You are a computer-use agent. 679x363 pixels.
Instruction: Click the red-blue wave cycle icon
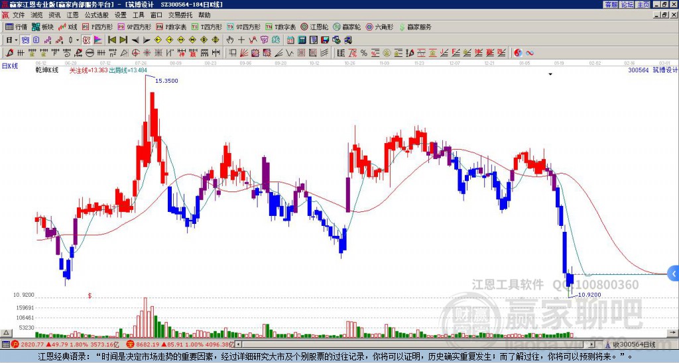(529, 53)
